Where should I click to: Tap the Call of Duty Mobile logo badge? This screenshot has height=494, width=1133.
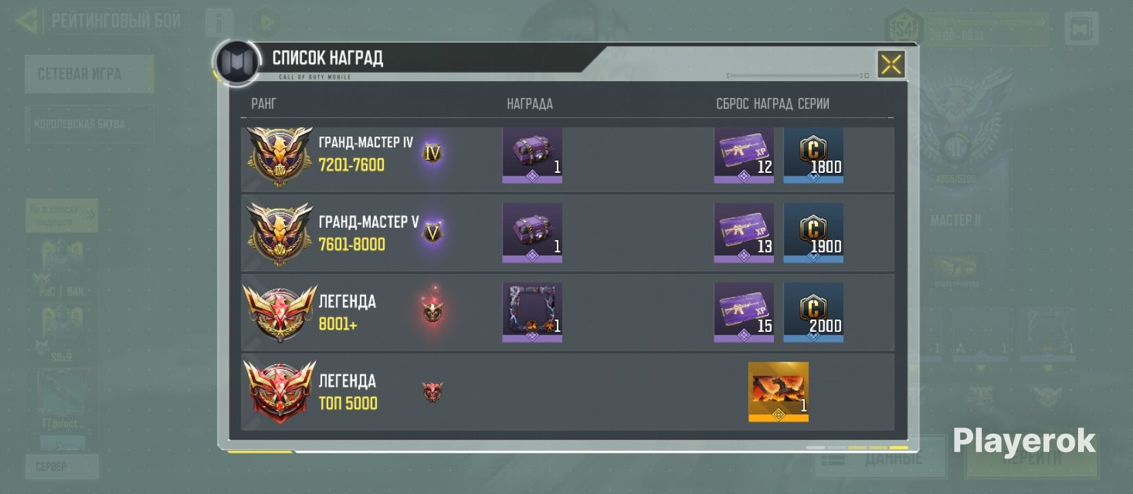[x=237, y=63]
